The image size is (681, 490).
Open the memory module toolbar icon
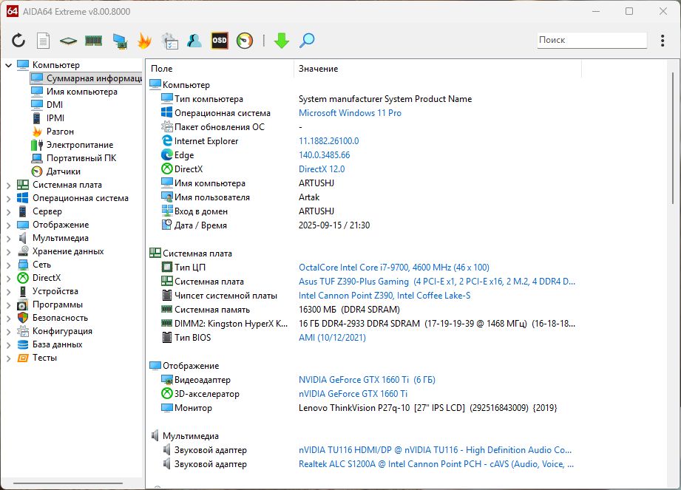point(93,41)
